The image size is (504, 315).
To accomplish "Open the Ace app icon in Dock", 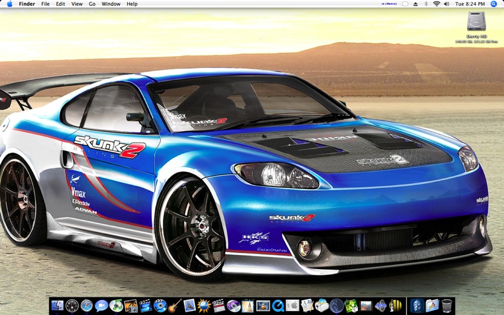I will click(x=381, y=306).
